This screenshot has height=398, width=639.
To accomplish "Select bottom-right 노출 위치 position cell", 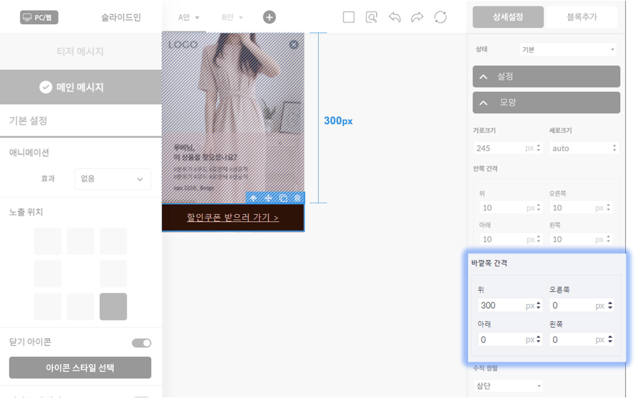I will coord(113,306).
